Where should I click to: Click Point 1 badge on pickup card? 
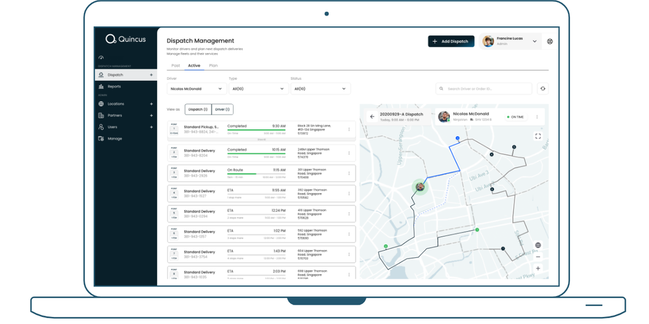(174, 129)
